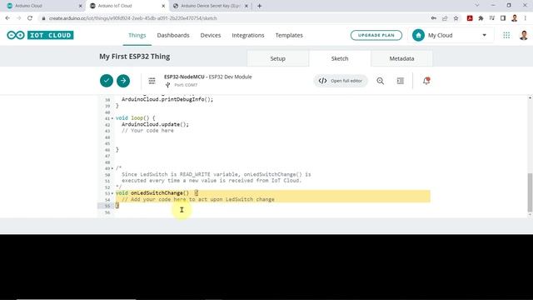Viewport: 533px width, 300px height.
Task: Click the Chrome profile avatar icon
Action: tap(515, 18)
